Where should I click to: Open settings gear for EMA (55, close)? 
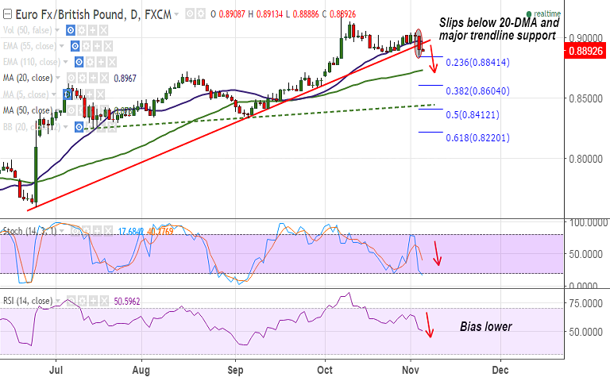coord(86,46)
